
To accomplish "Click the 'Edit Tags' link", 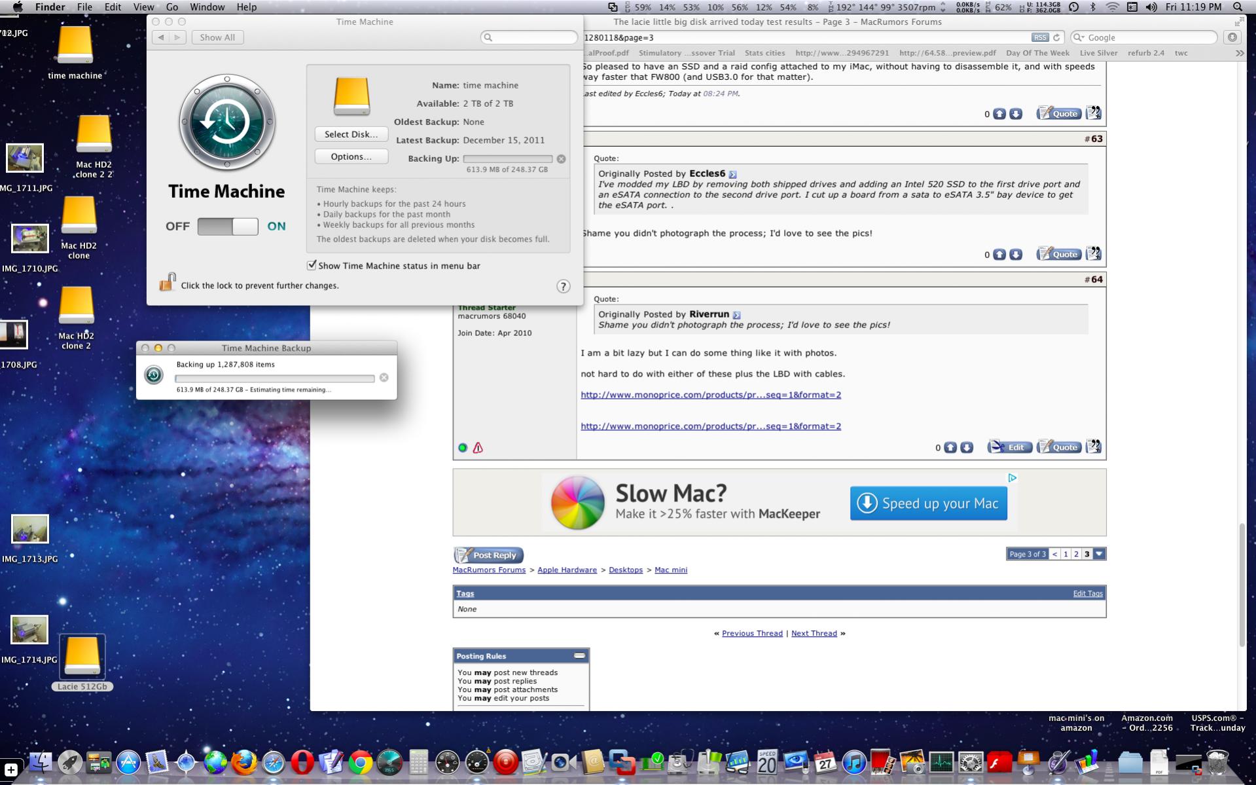I will pyautogui.click(x=1088, y=593).
